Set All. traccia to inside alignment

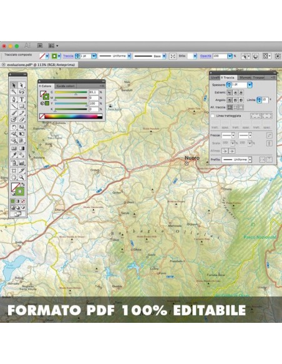click(x=235, y=107)
